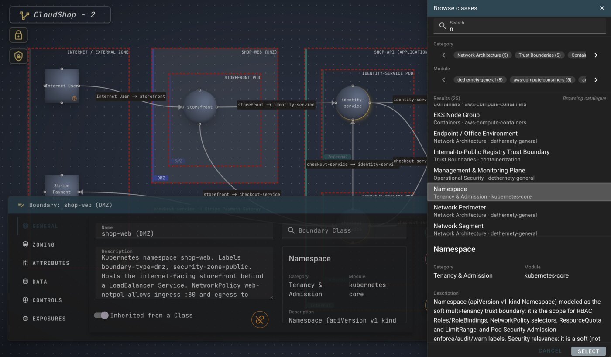Click the Select button

588,351
